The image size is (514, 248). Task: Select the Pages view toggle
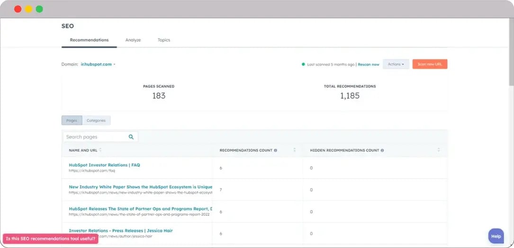click(x=72, y=121)
